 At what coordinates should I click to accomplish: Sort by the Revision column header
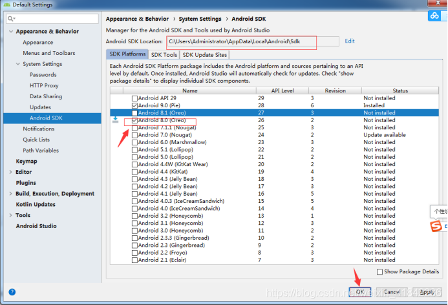pos(335,90)
